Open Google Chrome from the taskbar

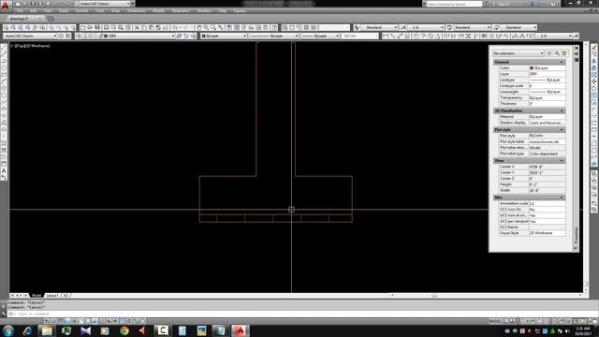[x=124, y=330]
